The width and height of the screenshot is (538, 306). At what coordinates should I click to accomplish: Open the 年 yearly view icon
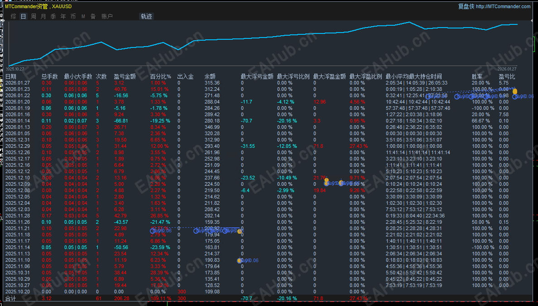63,16
